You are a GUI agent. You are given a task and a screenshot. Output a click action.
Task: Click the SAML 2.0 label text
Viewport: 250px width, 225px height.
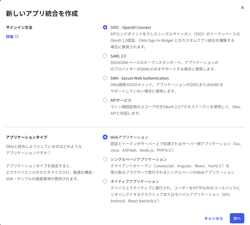pyautogui.click(x=118, y=56)
